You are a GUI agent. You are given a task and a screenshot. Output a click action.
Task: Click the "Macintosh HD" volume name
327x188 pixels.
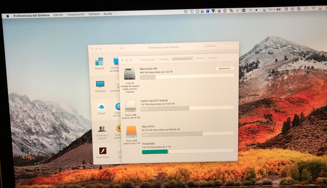coord(148,69)
